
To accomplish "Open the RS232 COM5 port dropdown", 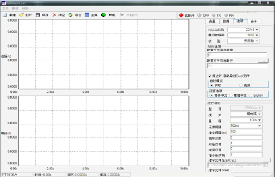I will point(257,30).
